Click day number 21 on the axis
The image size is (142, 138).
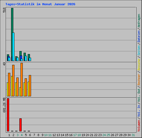[x=92, y=135]
